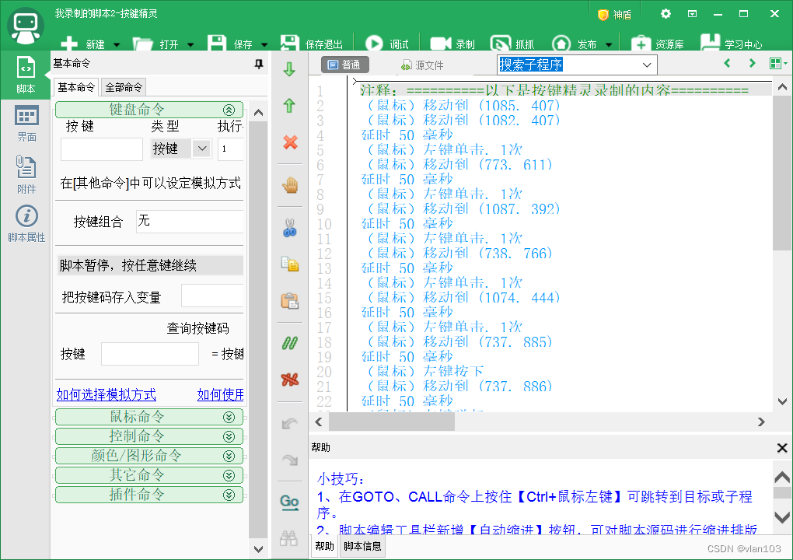Viewport: 793px width, 560px height.
Task: Click the navigate-forward green arrow
Action: 752,63
